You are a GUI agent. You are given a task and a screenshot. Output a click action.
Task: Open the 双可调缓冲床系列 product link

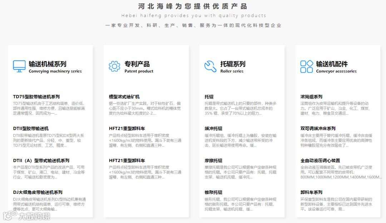318,129
